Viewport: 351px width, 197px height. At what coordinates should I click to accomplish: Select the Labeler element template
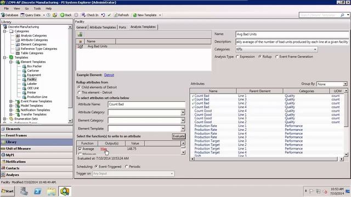[32, 84]
